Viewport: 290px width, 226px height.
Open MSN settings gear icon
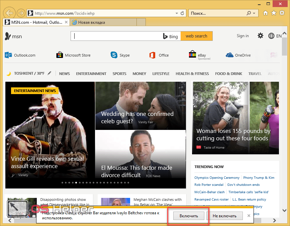click(260, 36)
